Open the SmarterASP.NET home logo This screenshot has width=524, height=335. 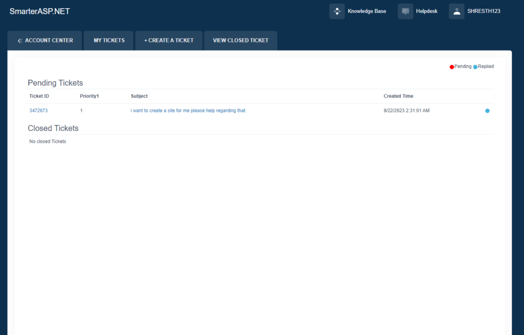(39, 11)
